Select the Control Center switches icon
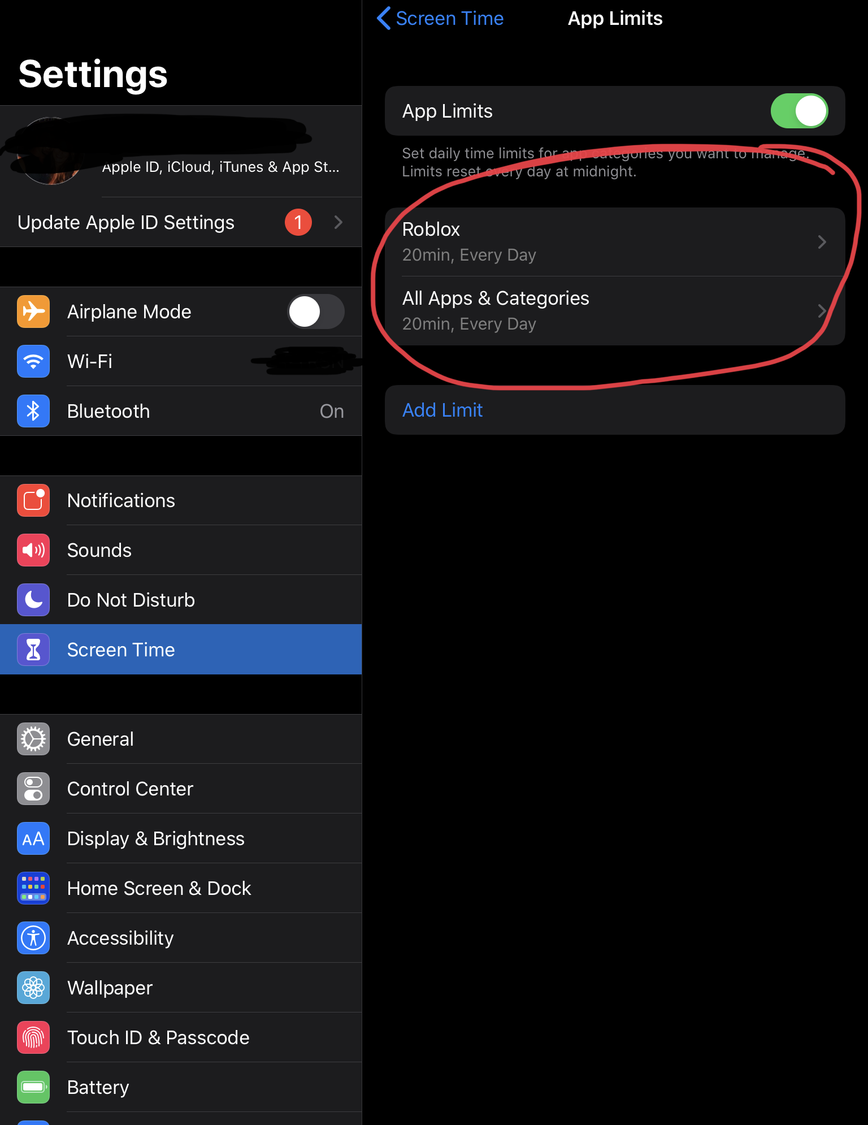This screenshot has width=868, height=1125. pos(33,789)
